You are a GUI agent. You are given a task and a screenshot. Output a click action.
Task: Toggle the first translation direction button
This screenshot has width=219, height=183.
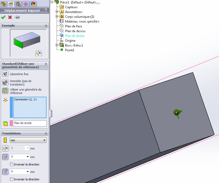coord(5,148)
